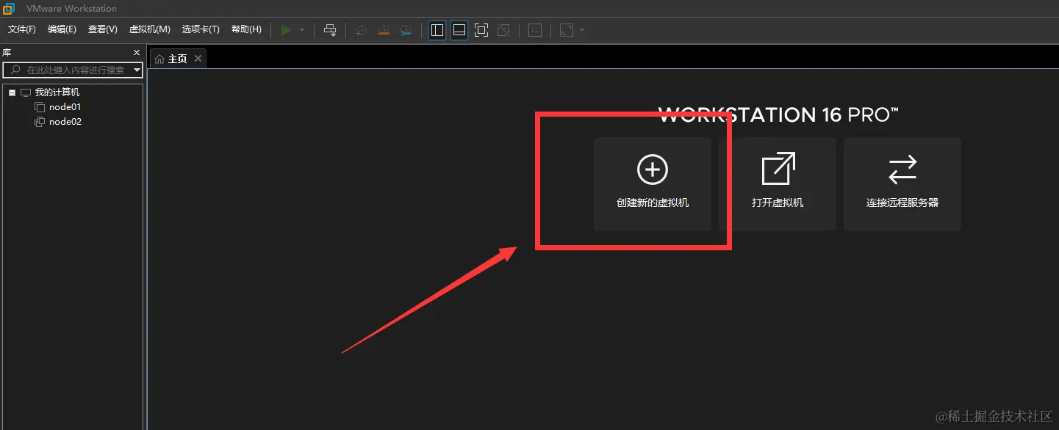Screen dimensions: 1059x430
Task: Open the 查看(V) menu
Action: [x=103, y=29]
